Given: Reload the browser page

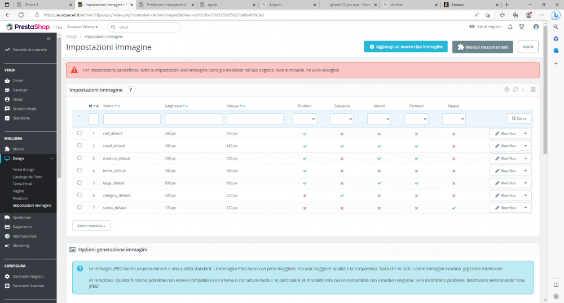Looking at the screenshot, I should [x=21, y=15].
